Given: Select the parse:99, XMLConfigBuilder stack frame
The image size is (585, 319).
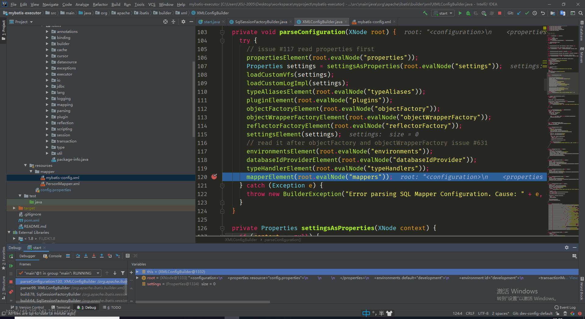Looking at the screenshot, I should 72,288.
